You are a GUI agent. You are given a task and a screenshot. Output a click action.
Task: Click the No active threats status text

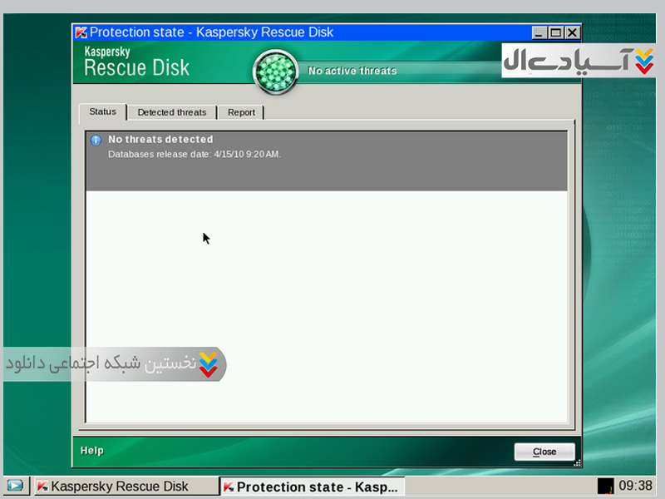click(x=352, y=72)
